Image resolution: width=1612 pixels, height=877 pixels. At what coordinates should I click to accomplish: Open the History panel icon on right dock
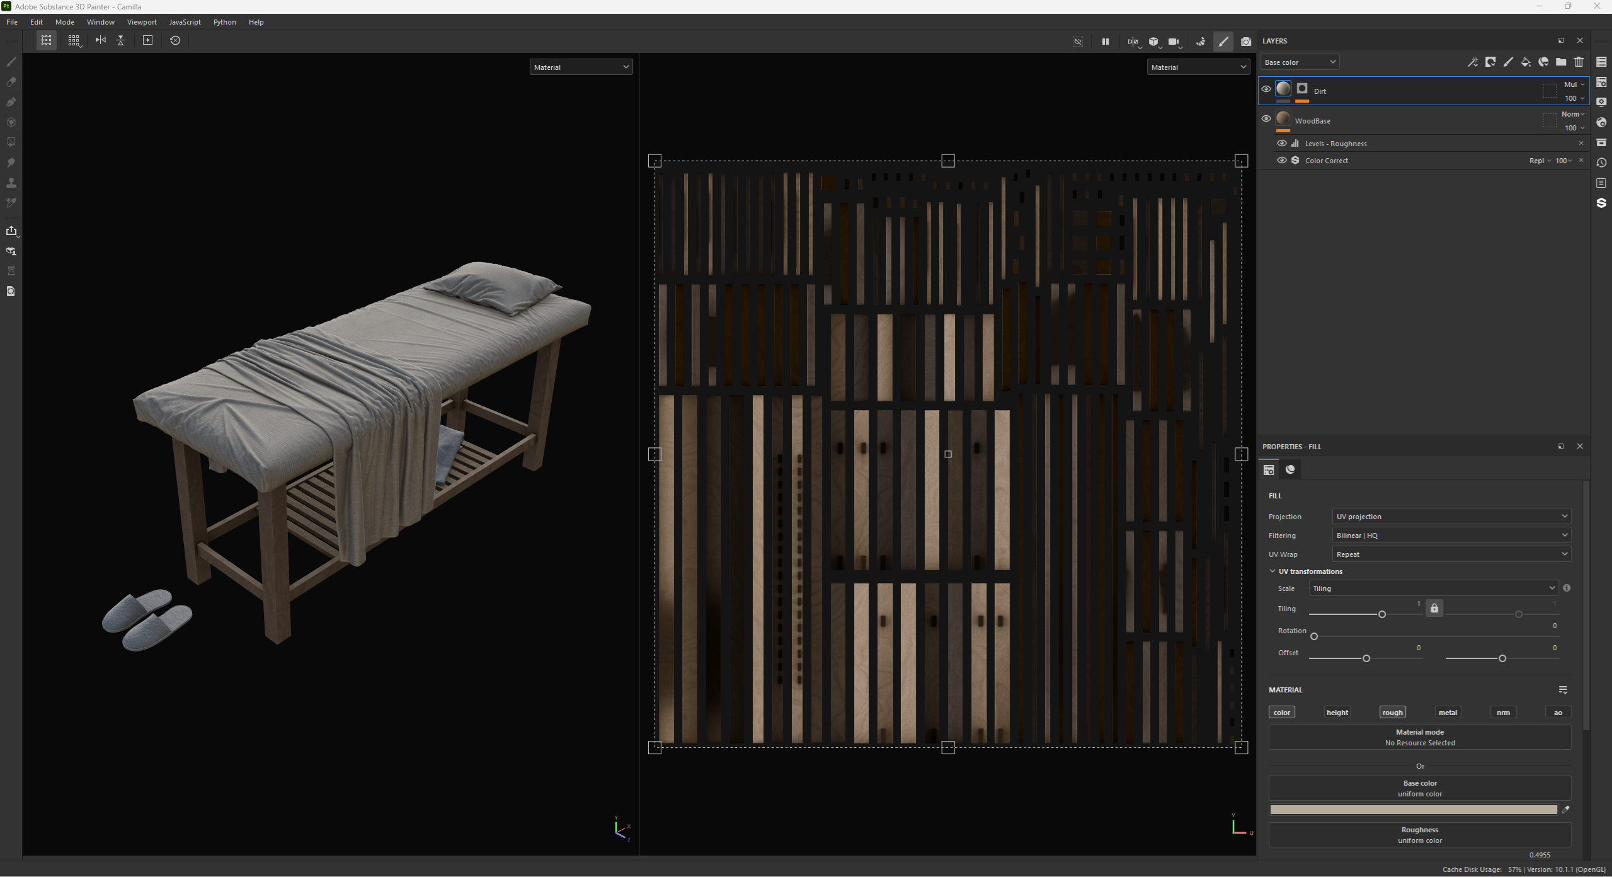[x=1601, y=163]
